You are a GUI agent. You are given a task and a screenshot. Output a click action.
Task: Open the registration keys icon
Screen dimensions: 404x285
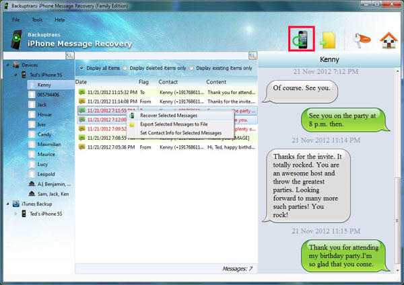361,40
